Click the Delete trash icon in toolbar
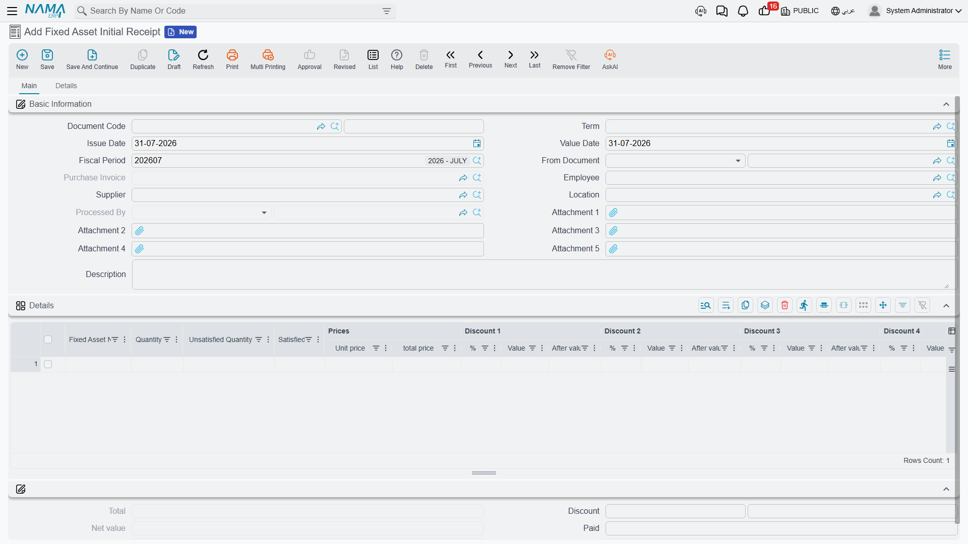 pyautogui.click(x=424, y=59)
